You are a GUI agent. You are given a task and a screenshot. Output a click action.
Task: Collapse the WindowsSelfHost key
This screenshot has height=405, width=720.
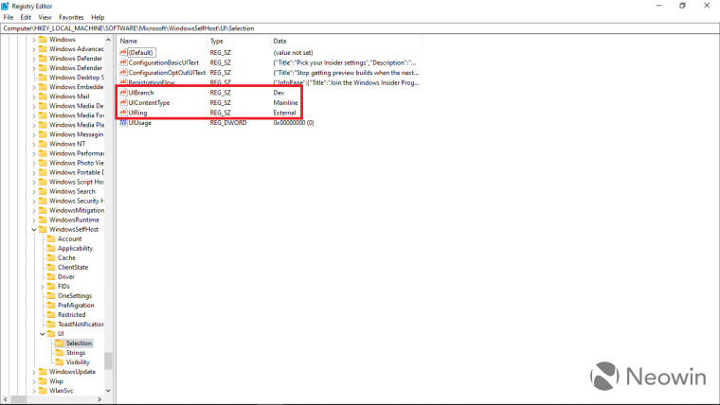pyautogui.click(x=34, y=229)
